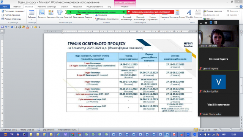243x137 pixels.
Task: Switch to the Рецензирование tab
Action: coord(95,6)
